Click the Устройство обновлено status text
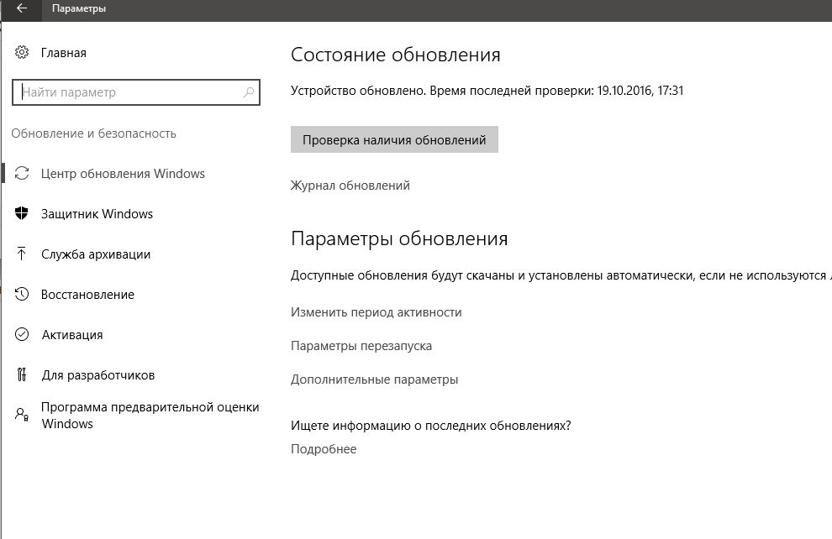This screenshot has height=539, width=832. point(487,91)
